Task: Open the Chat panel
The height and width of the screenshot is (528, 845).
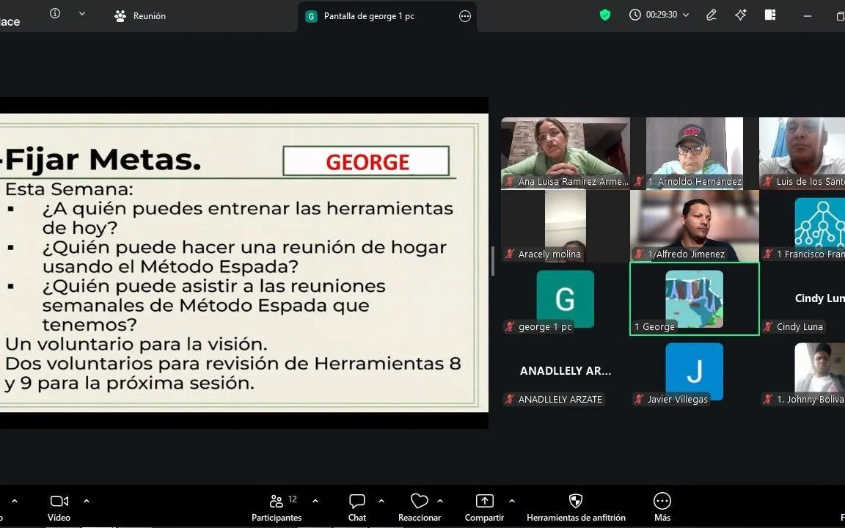Action: pos(356,508)
